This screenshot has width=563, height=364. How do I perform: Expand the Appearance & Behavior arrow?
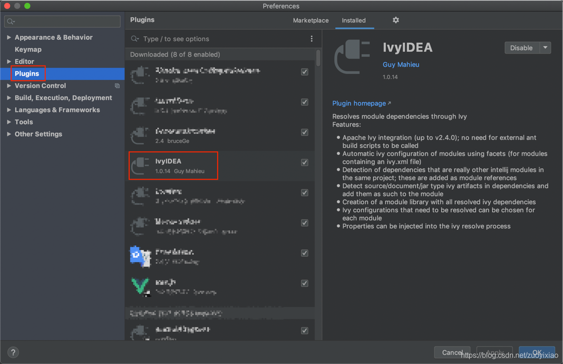click(9, 37)
